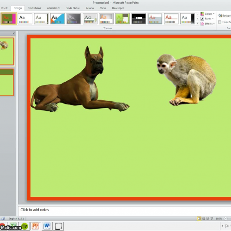Image resolution: width=231 pixels, height=231 pixels.
Task: Open the theme Effects dropdown
Action: 207,24
